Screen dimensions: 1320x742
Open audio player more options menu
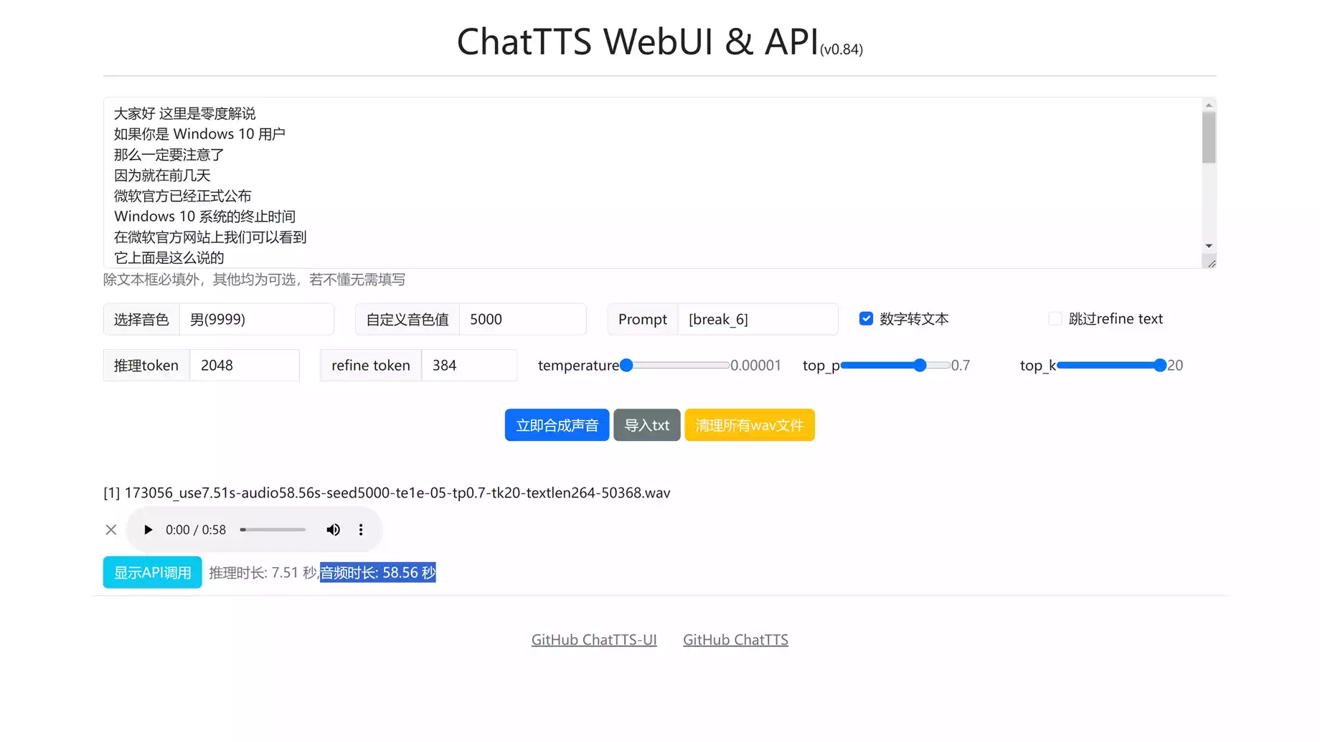(361, 530)
